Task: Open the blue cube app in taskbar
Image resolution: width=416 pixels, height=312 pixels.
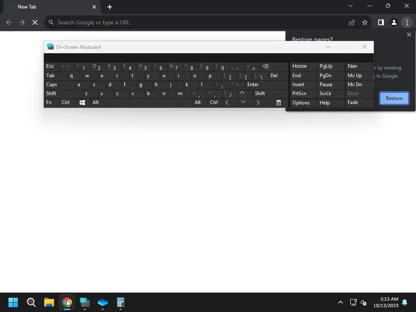Action: [x=103, y=302]
